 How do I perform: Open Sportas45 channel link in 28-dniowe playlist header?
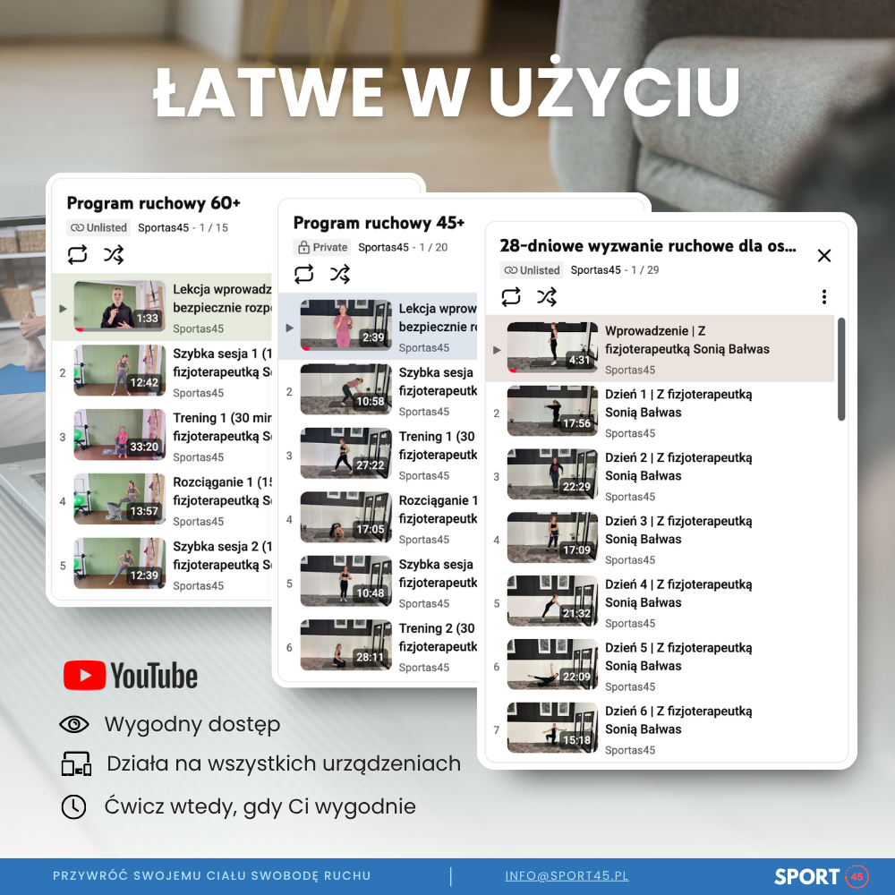tap(596, 270)
